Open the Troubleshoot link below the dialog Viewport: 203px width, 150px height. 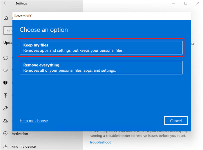click(100, 142)
